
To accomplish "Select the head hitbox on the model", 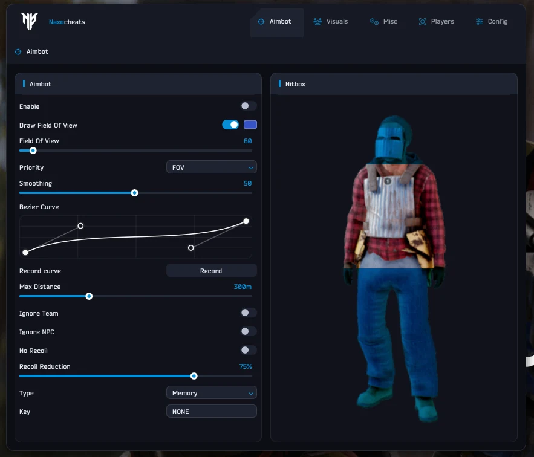I will tap(393, 140).
